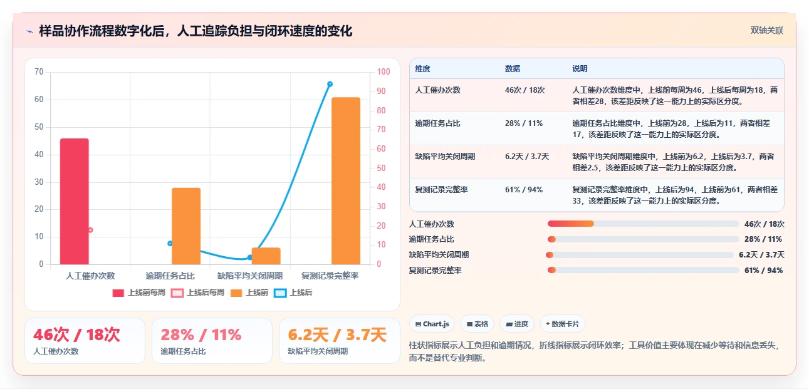Click the 维度 table column header
The image size is (809, 389).
tap(423, 69)
